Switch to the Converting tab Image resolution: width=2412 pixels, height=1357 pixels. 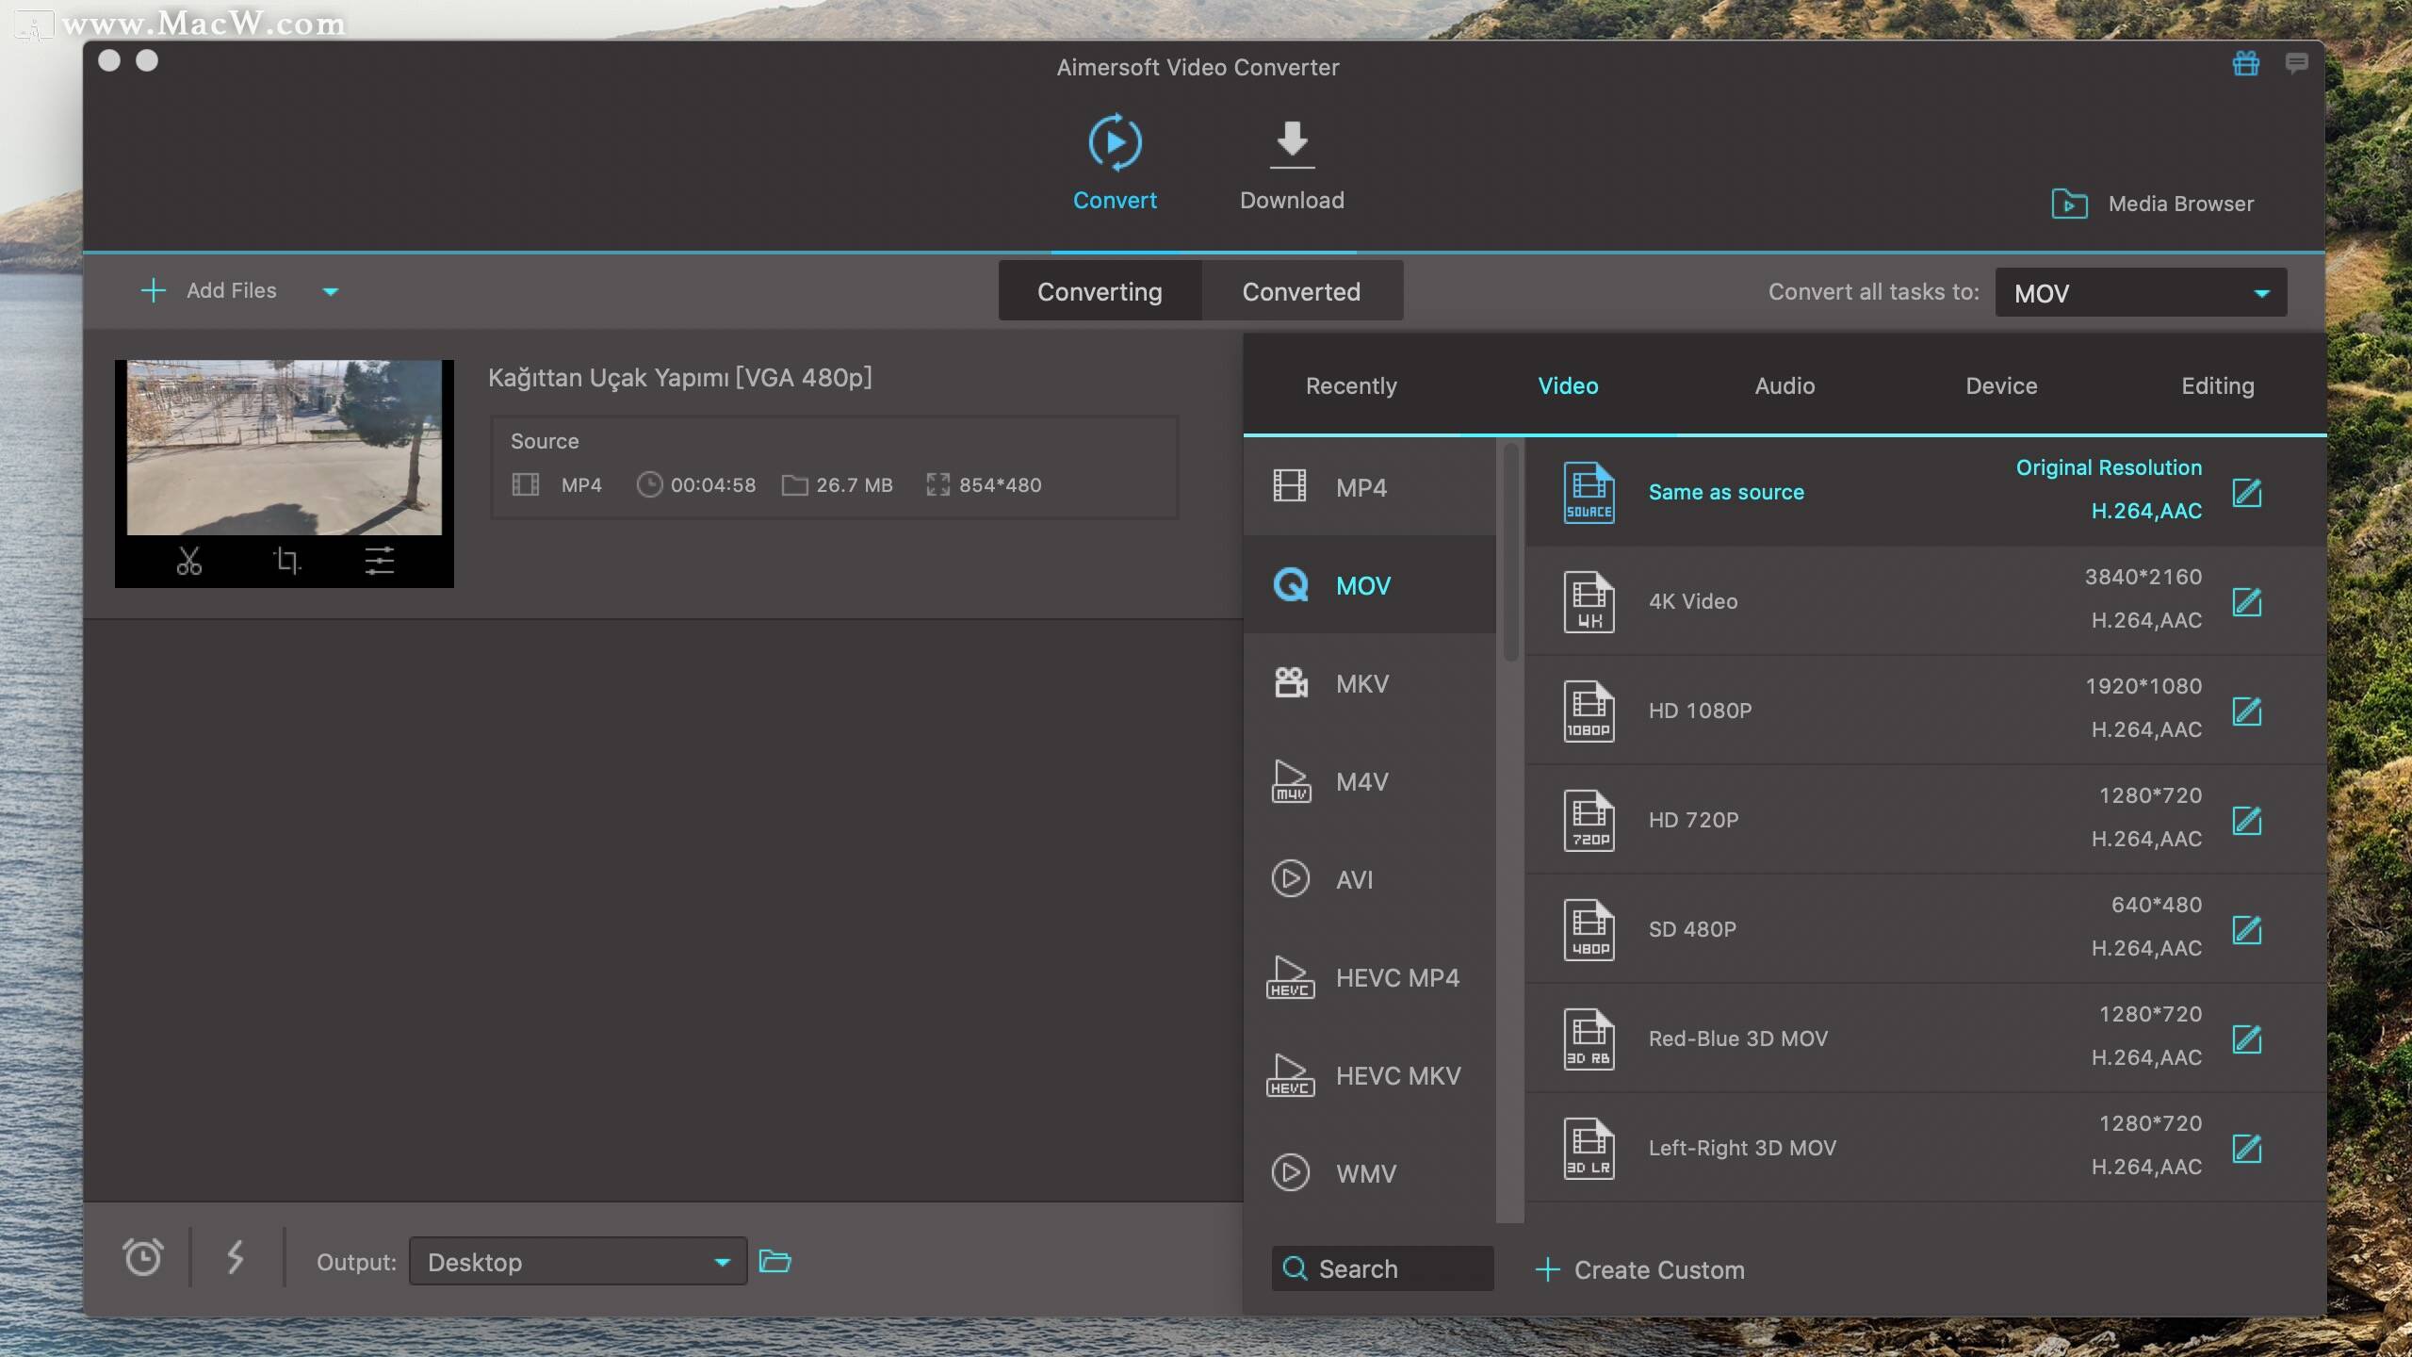coord(1100,291)
